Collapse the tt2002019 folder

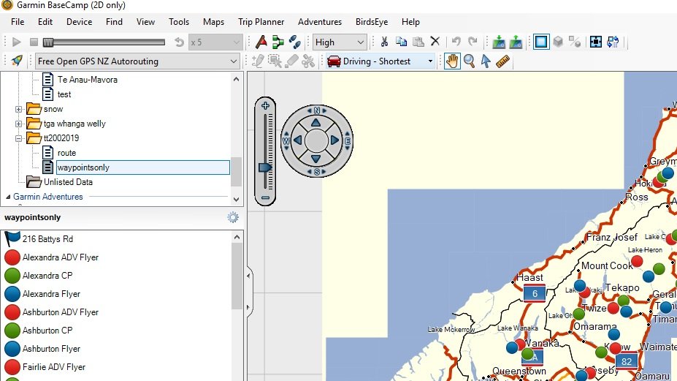18,138
